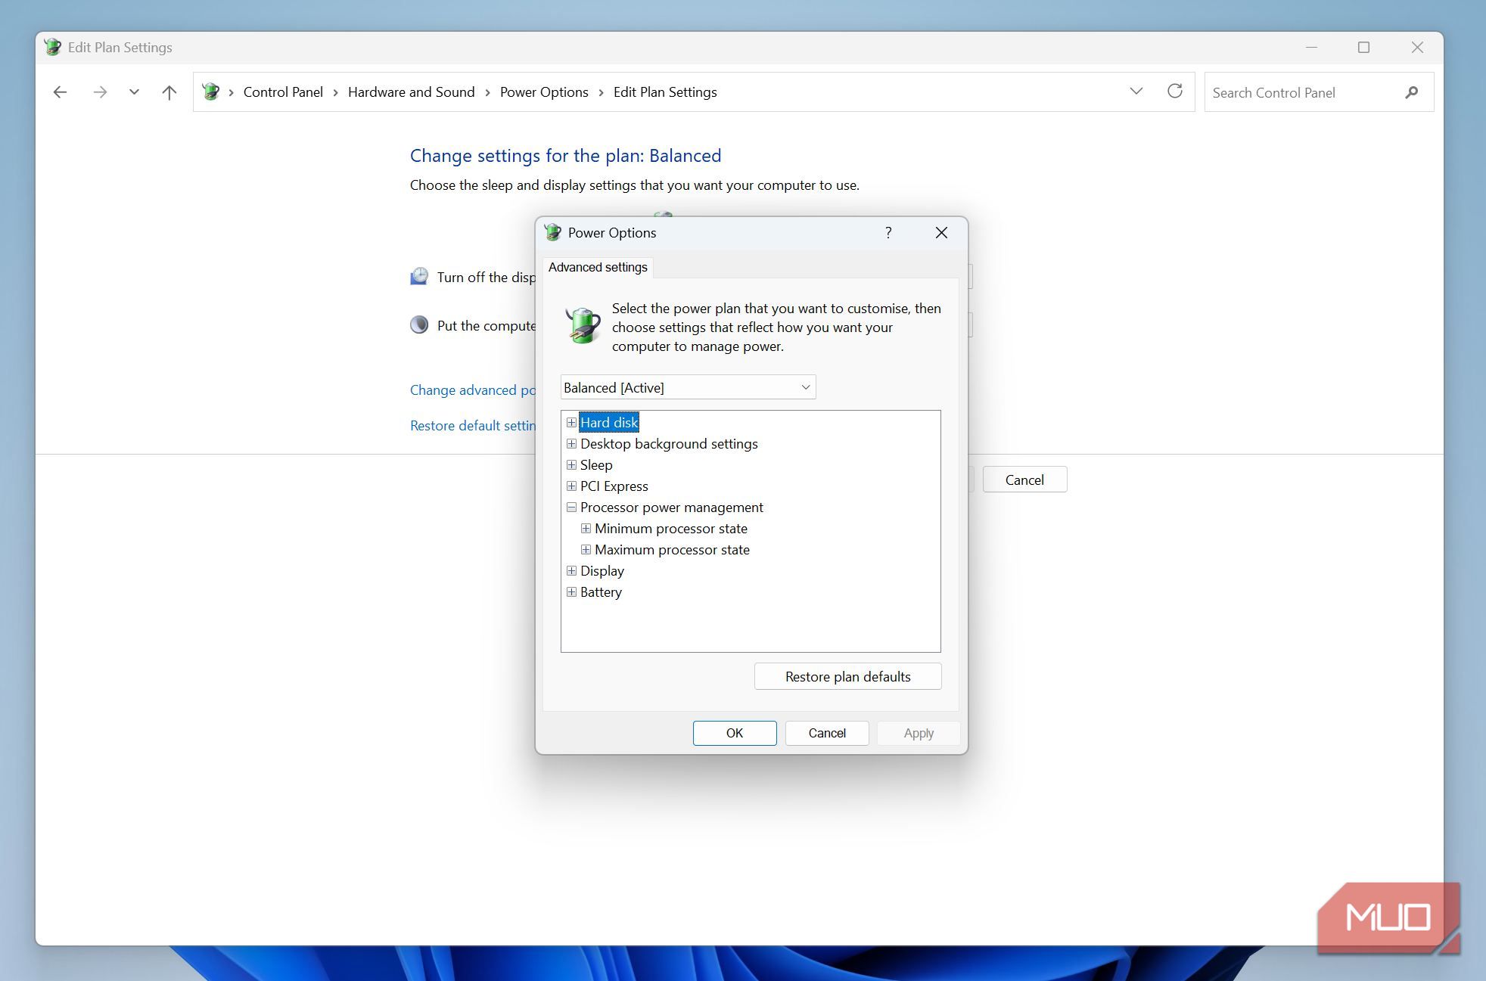Go back using the Back arrow

point(60,92)
